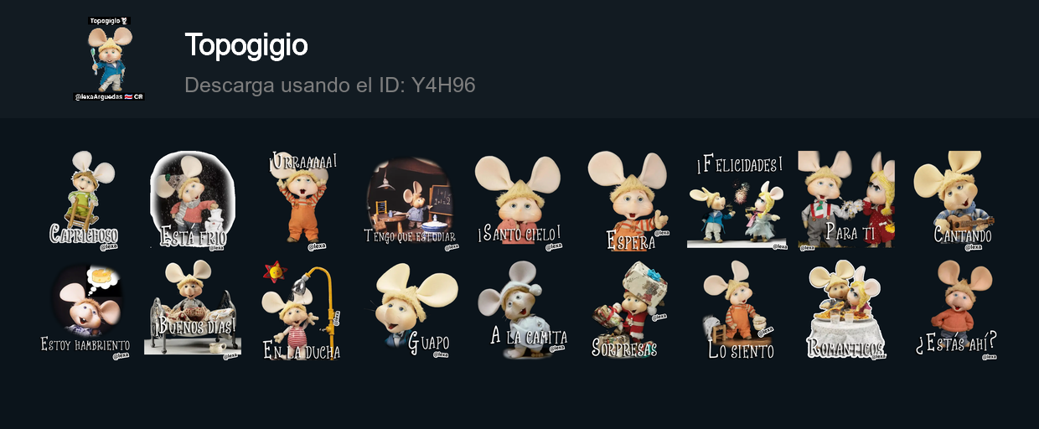Click the Topogigio pack cover image
The height and width of the screenshot is (429, 1039).
[109, 59]
